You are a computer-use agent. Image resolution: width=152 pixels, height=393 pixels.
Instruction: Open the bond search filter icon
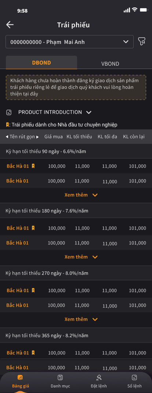pos(141,42)
